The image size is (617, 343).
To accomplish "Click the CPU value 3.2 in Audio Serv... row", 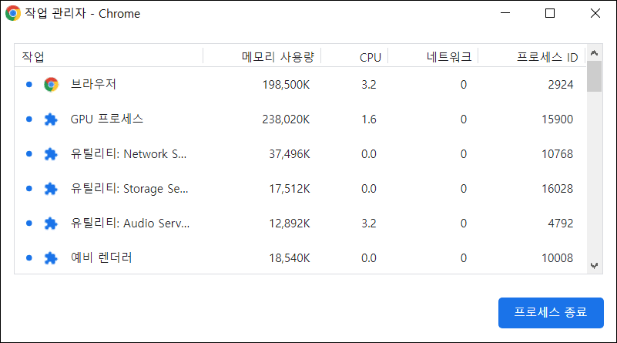I will point(369,224).
